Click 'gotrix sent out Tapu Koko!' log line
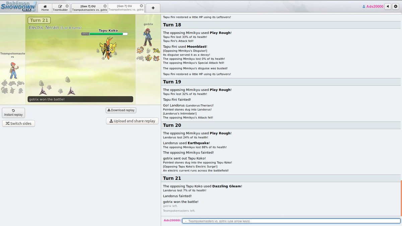Screen dimensions: 402x226 pyautogui.click(x=184, y=158)
